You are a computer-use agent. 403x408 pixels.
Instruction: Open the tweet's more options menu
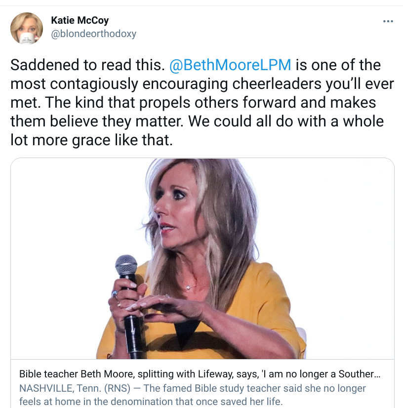388,22
